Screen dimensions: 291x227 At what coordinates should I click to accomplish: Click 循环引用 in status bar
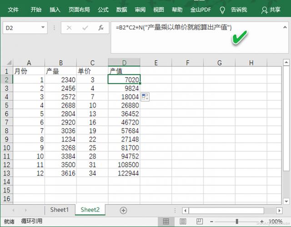31,221
